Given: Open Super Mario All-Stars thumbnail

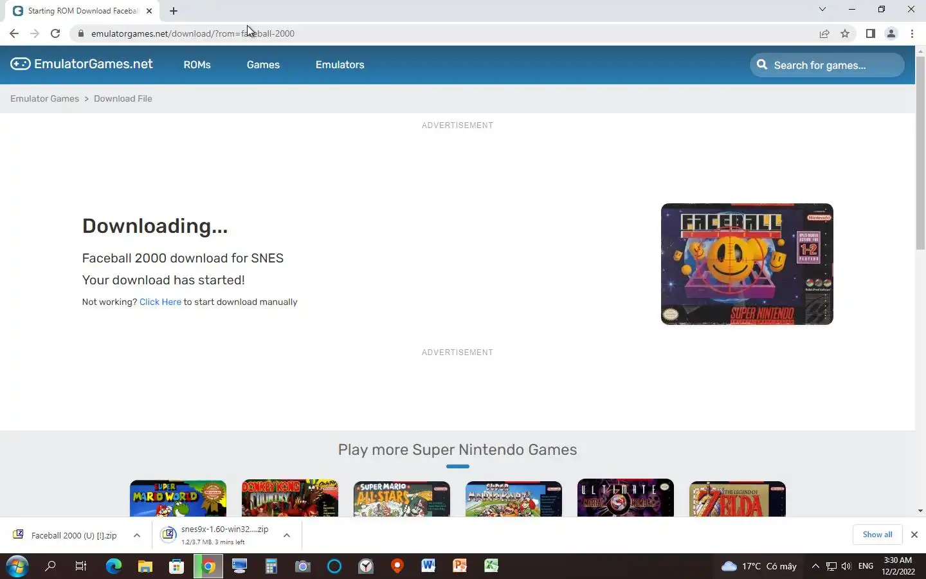Looking at the screenshot, I should point(402,498).
